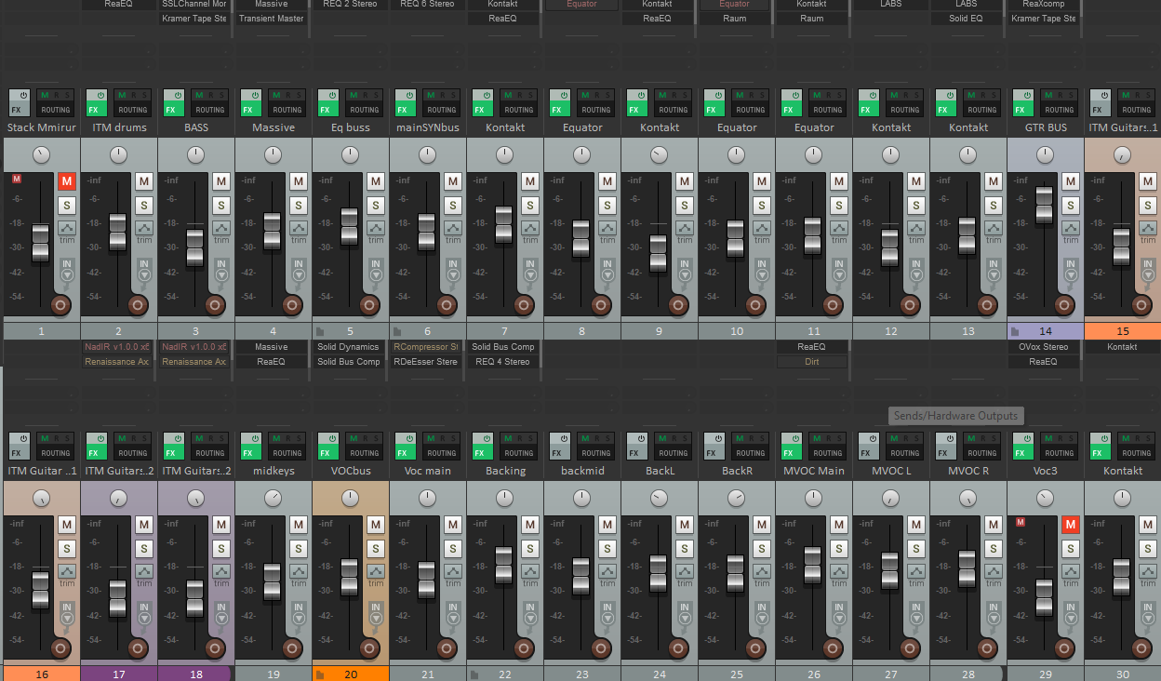
Task: Solo the Massive track
Action: pyautogui.click(x=298, y=205)
